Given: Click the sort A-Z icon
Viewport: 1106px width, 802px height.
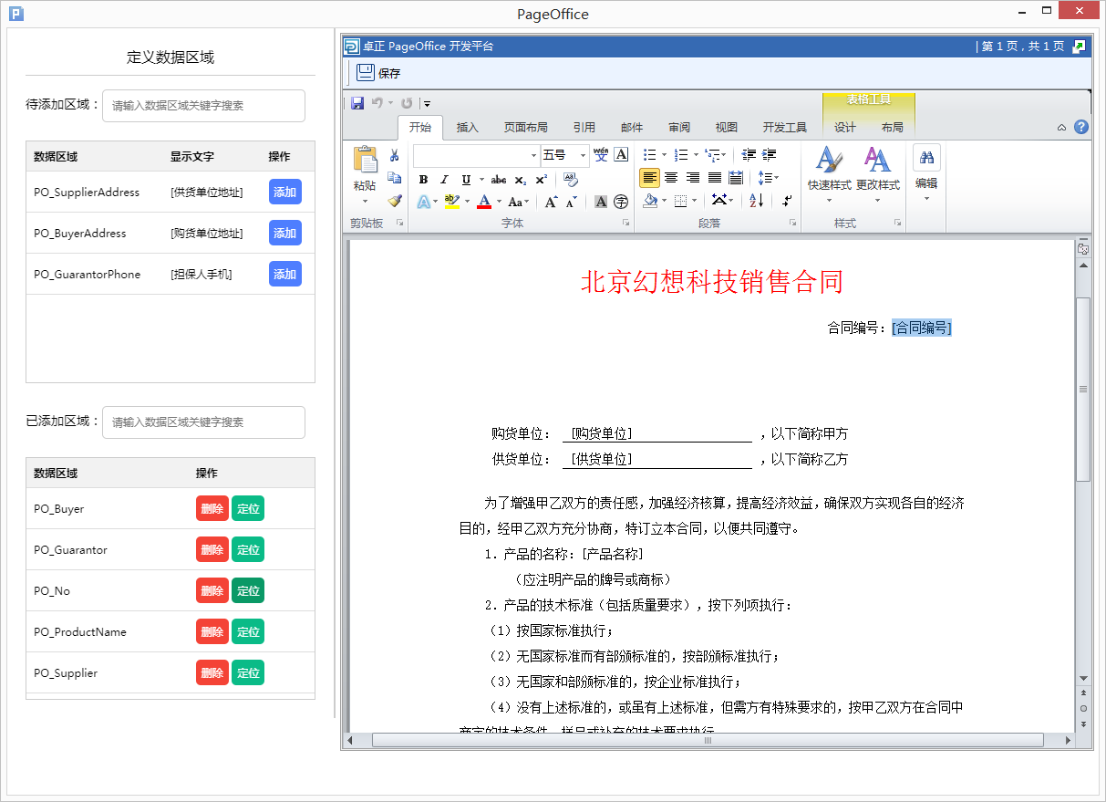Looking at the screenshot, I should (757, 201).
